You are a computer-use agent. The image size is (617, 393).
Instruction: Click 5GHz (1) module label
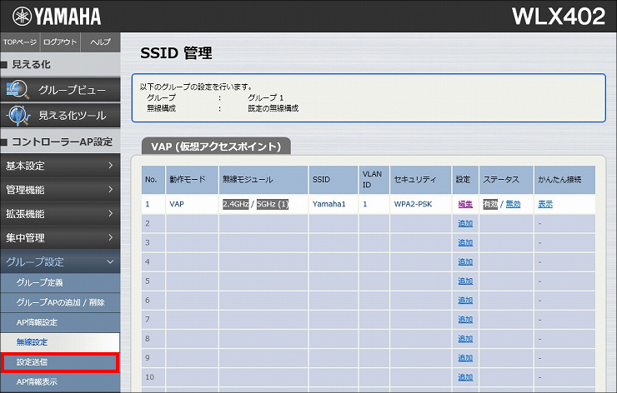273,204
